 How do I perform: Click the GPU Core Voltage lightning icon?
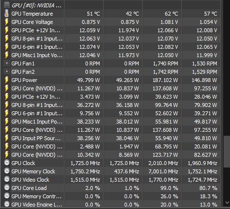(6, 22)
